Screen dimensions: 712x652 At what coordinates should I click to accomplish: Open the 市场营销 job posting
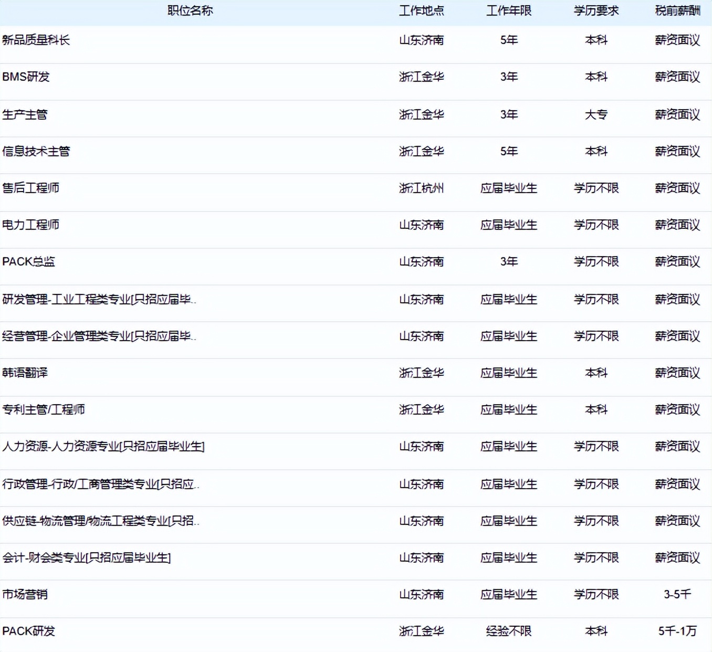pyautogui.click(x=25, y=594)
